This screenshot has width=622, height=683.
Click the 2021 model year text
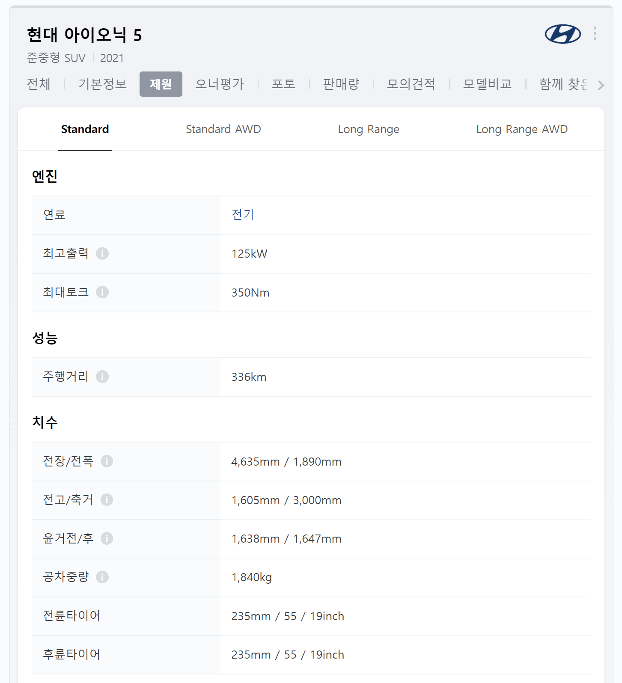(x=112, y=58)
